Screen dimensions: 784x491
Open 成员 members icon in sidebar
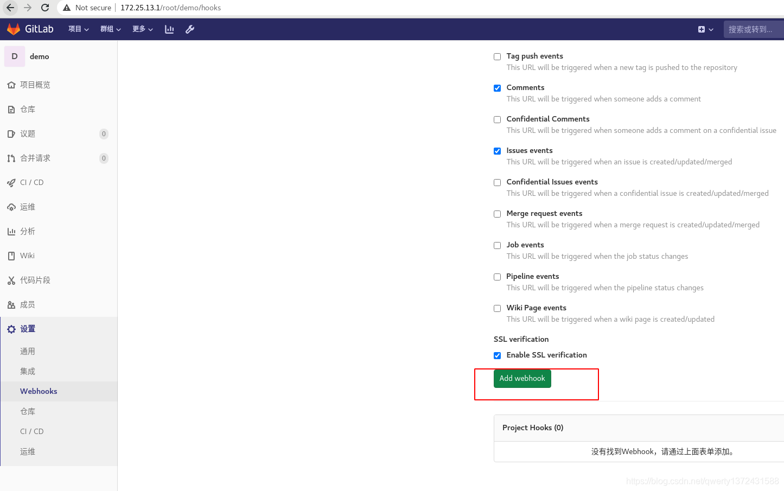11,305
